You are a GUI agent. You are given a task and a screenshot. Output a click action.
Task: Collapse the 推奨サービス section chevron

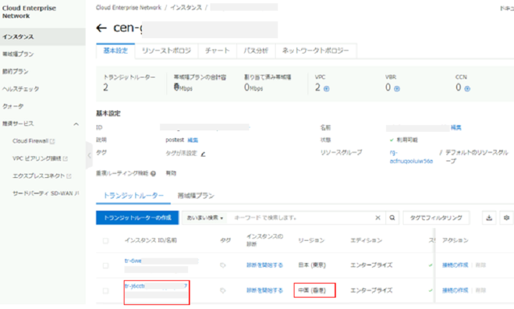[76, 124]
